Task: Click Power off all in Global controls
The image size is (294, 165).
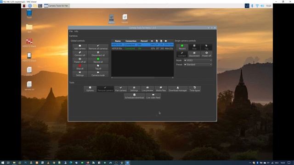Action: pyautogui.click(x=80, y=60)
